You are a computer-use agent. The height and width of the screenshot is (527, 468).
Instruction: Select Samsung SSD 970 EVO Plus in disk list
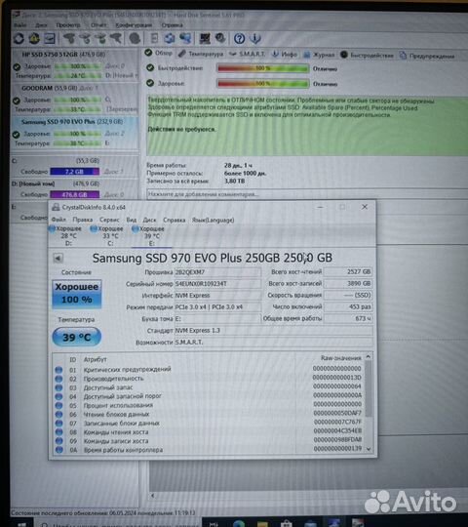coord(74,133)
